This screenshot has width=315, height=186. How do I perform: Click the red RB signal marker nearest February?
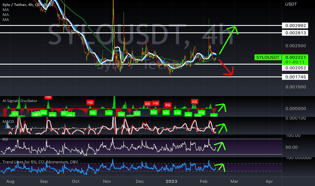pyautogui.click(x=194, y=102)
